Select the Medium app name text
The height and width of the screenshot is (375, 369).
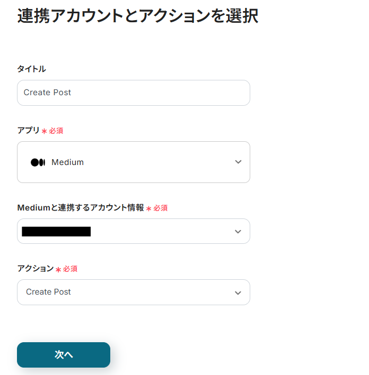click(67, 162)
